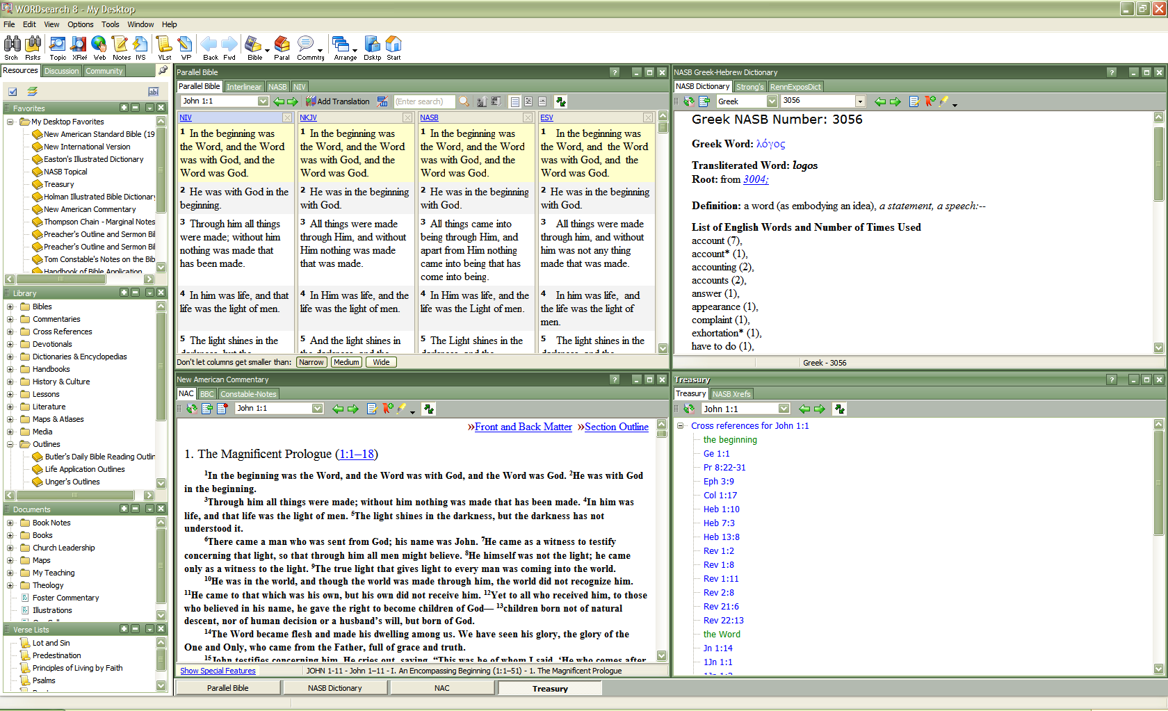Expand the Commentaries folder in Library
Image resolution: width=1168 pixels, height=711 pixels.
click(x=10, y=319)
